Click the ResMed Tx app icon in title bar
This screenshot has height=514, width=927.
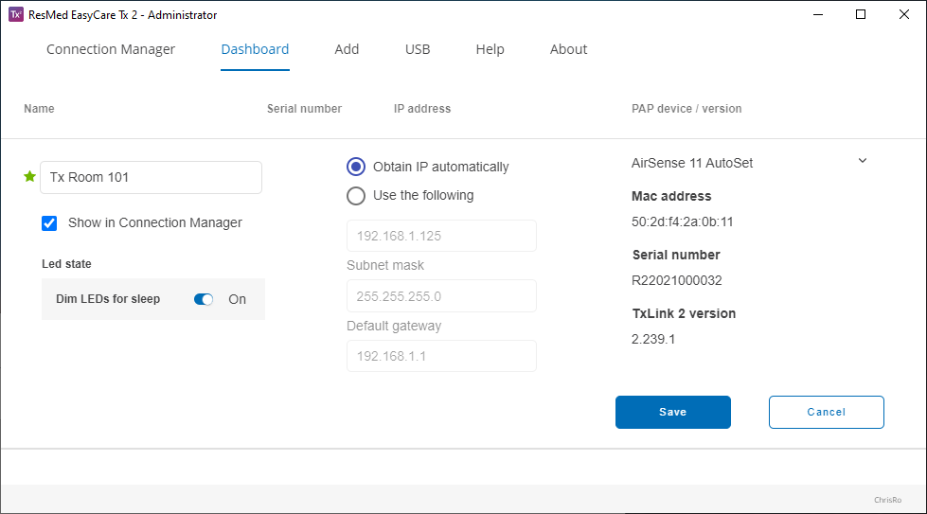15,15
